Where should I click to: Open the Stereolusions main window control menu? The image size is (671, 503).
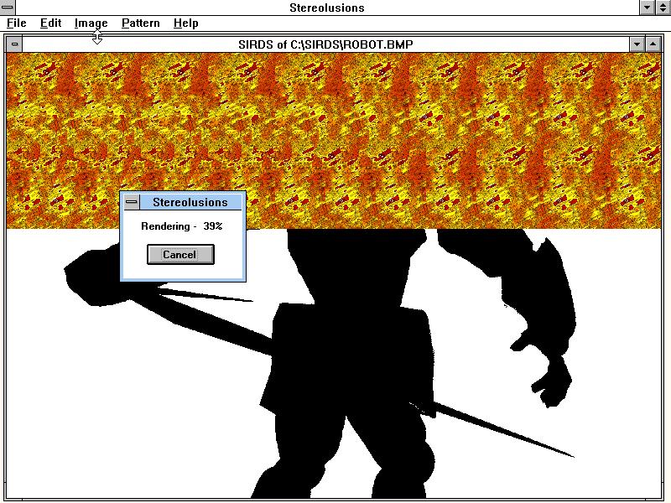click(8, 8)
